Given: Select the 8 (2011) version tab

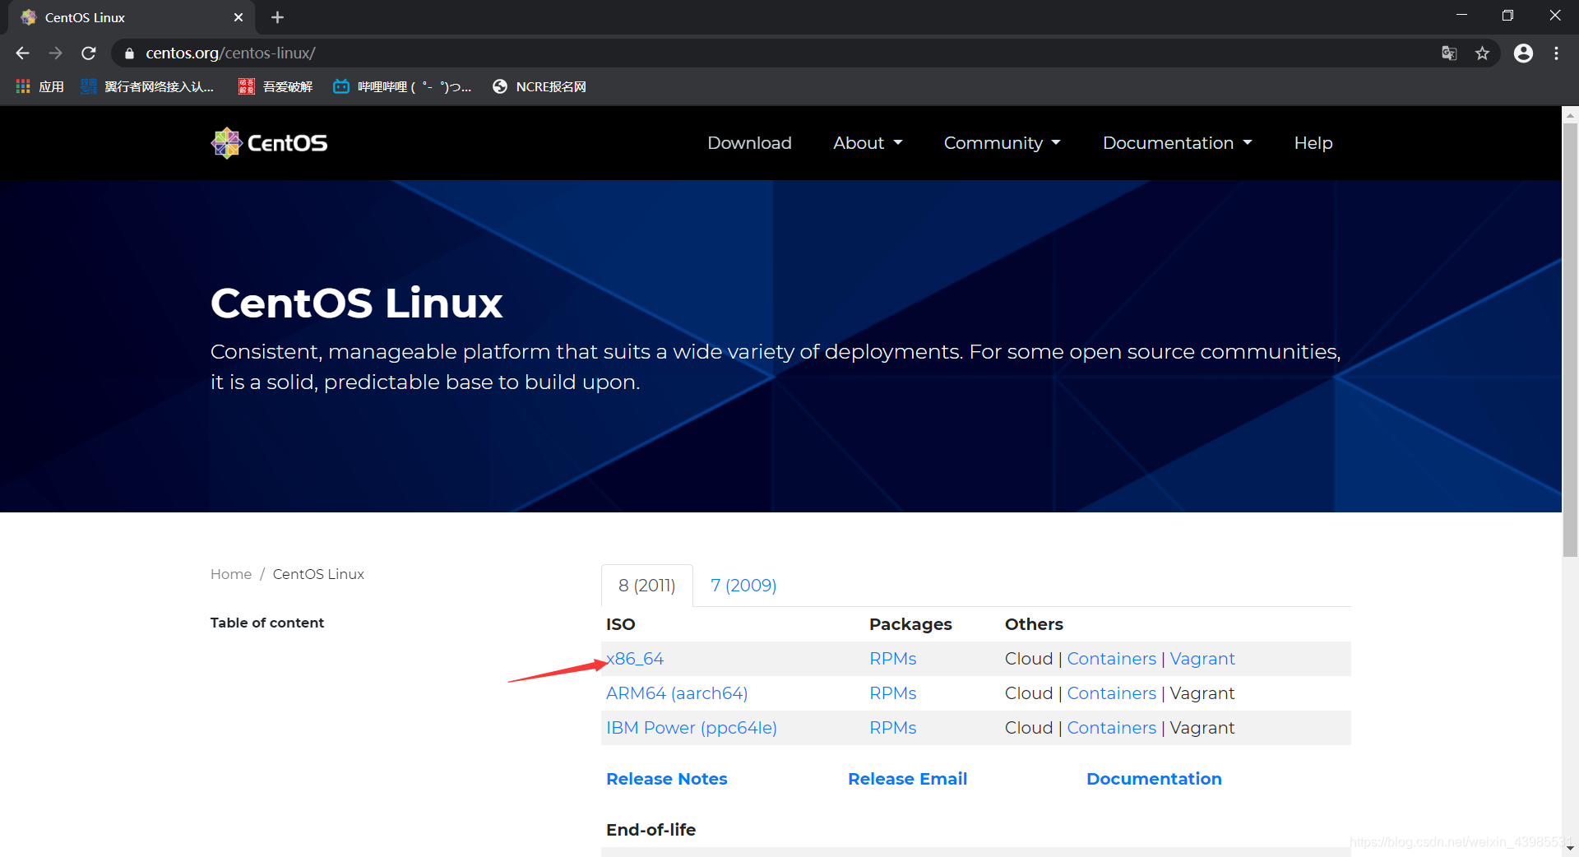Looking at the screenshot, I should (647, 586).
